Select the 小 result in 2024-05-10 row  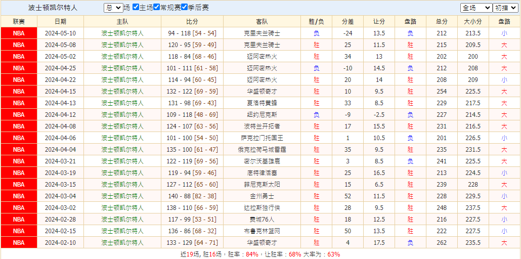point(504,33)
